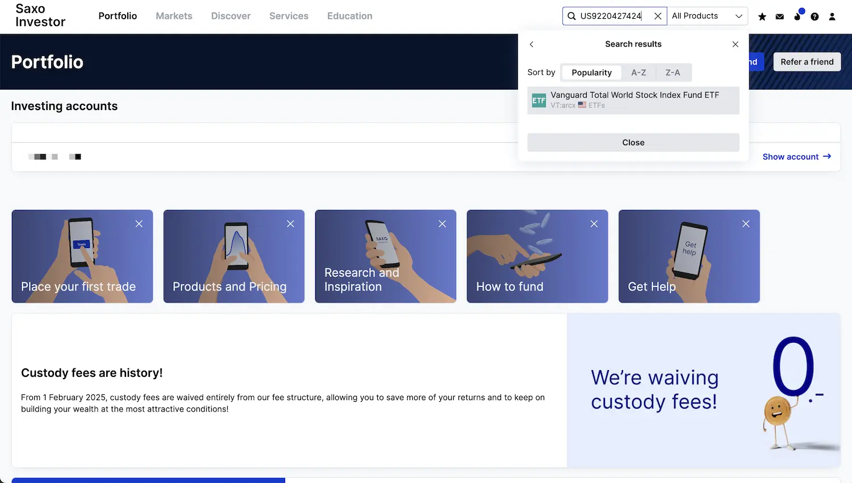Click the Investing accounts heading
Image resolution: width=852 pixels, height=483 pixels.
pos(64,106)
